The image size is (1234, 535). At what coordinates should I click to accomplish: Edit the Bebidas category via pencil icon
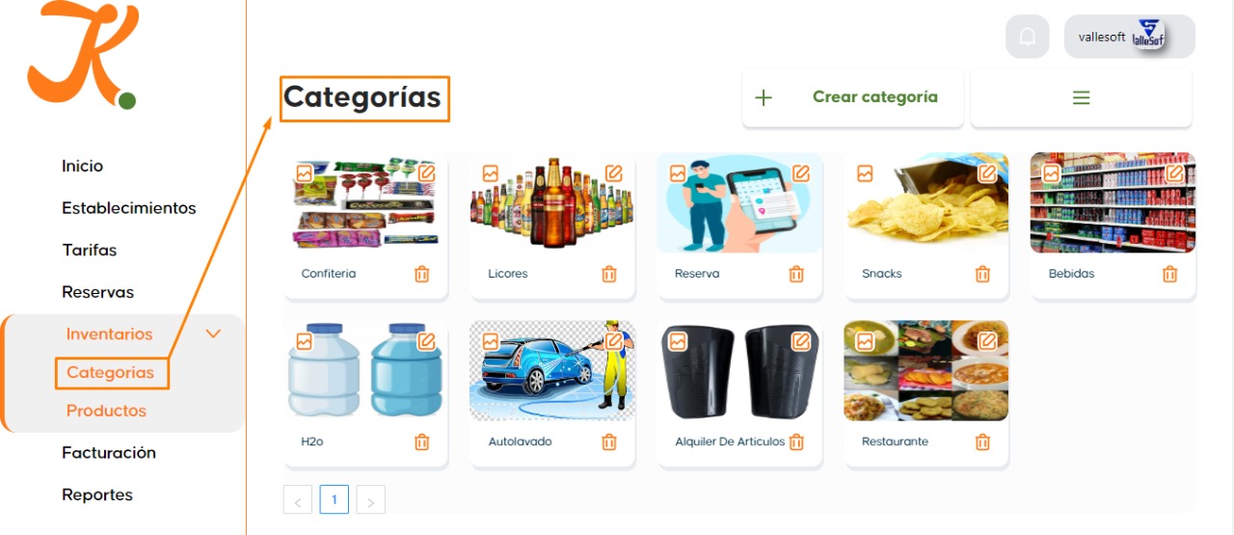tap(1175, 174)
